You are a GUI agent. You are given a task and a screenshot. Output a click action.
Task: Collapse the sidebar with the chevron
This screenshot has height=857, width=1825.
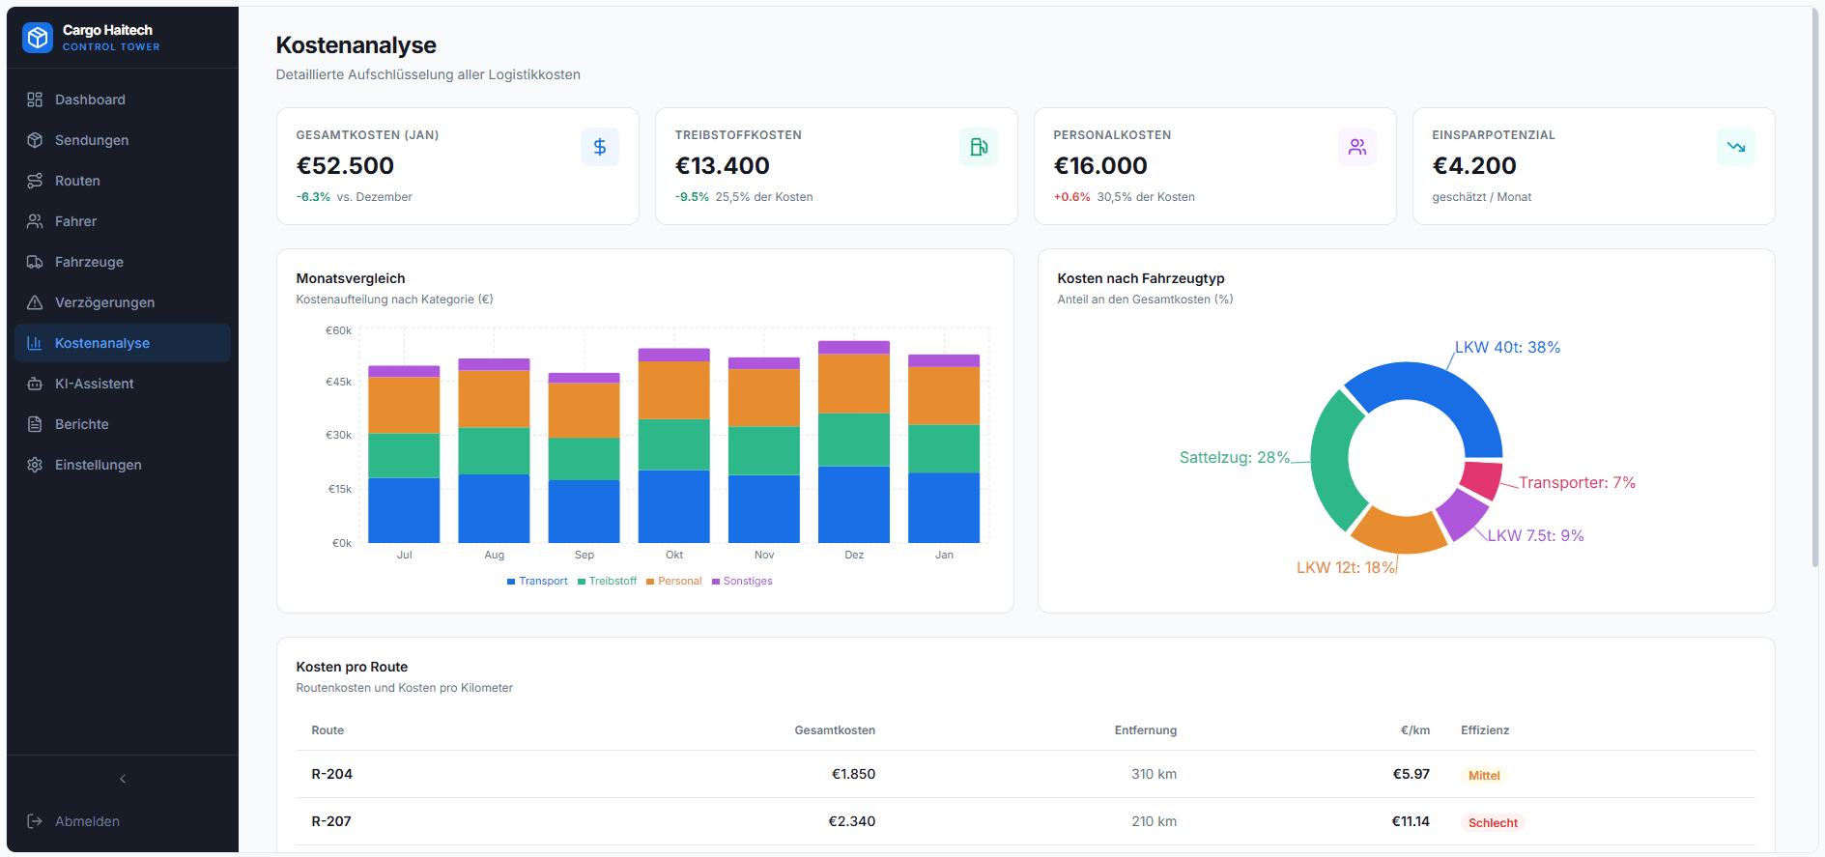pyautogui.click(x=123, y=779)
